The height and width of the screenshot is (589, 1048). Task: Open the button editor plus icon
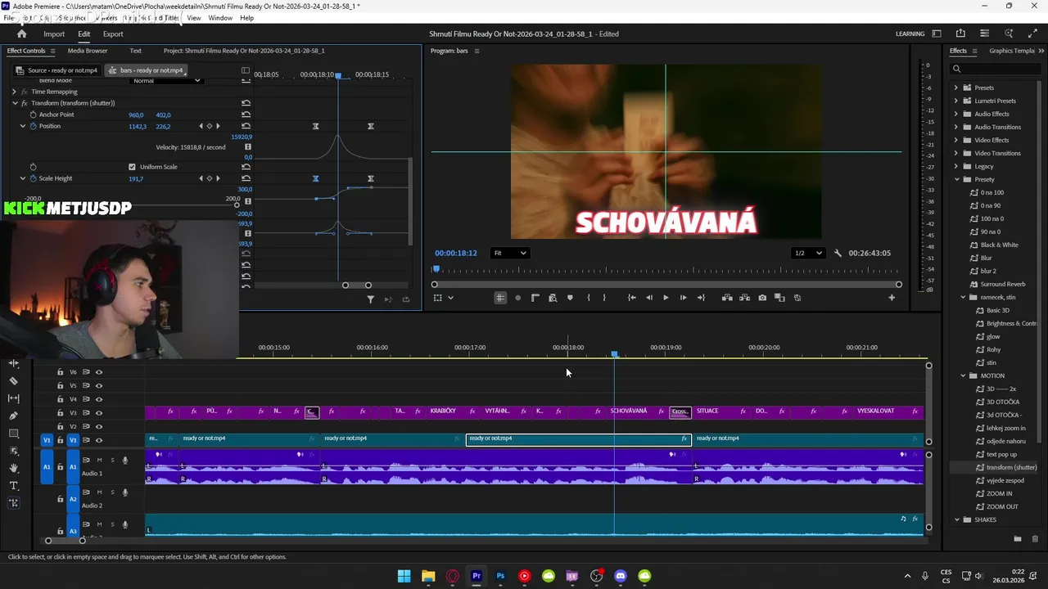[892, 298]
